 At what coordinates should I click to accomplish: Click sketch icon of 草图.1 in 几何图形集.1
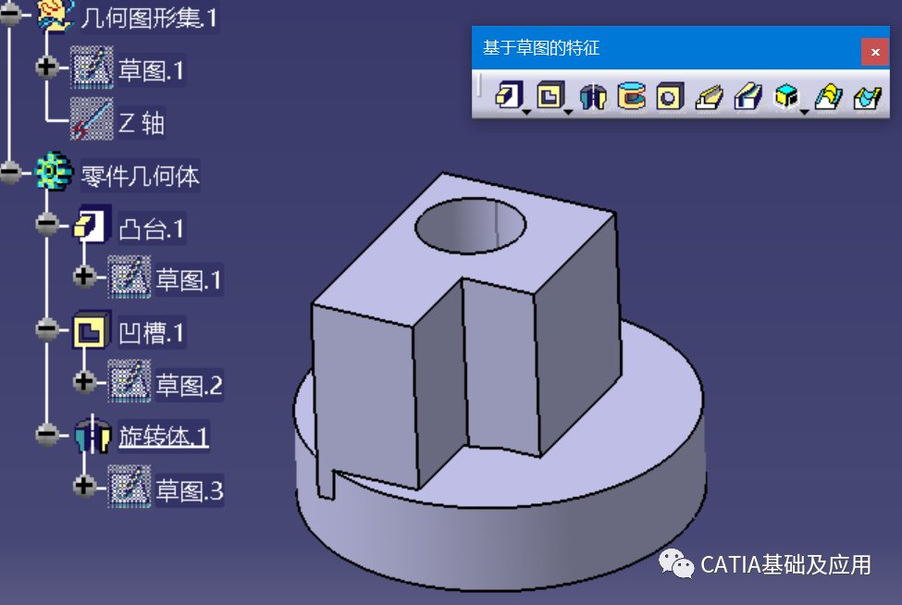92,68
